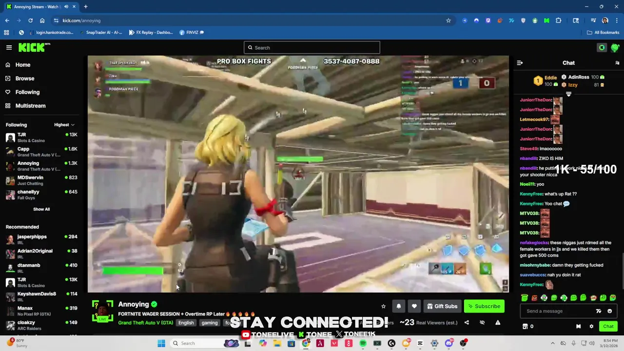Screen dimensions: 624x351
Task: Open Browse in sidebar
Action: coord(20,78)
